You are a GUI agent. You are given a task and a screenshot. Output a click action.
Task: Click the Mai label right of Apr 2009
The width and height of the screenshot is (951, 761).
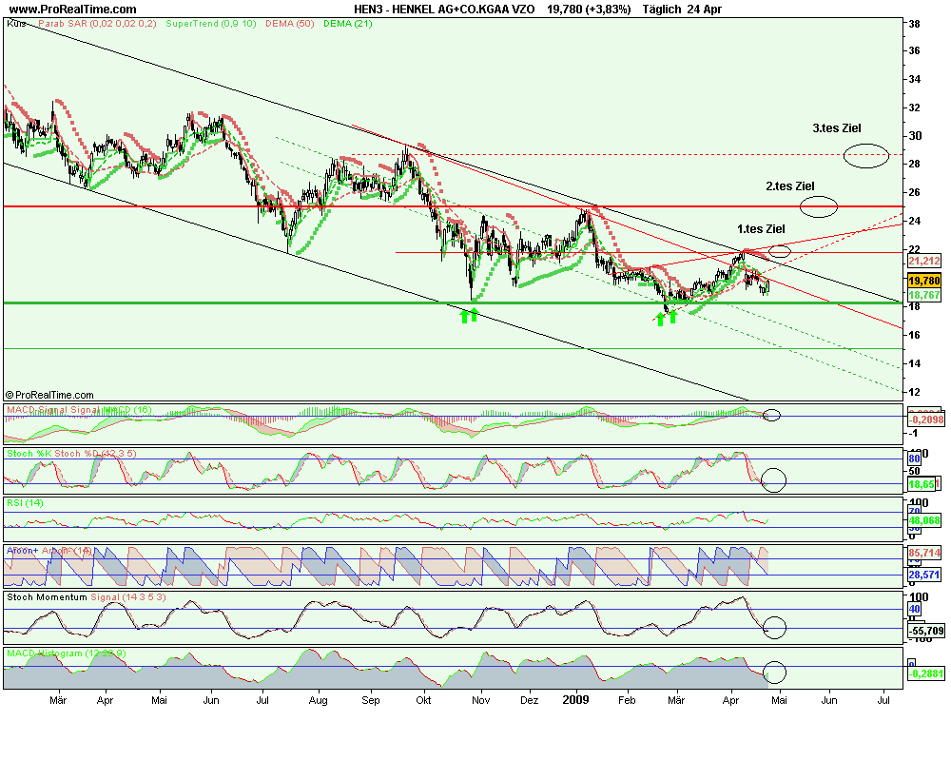780,700
